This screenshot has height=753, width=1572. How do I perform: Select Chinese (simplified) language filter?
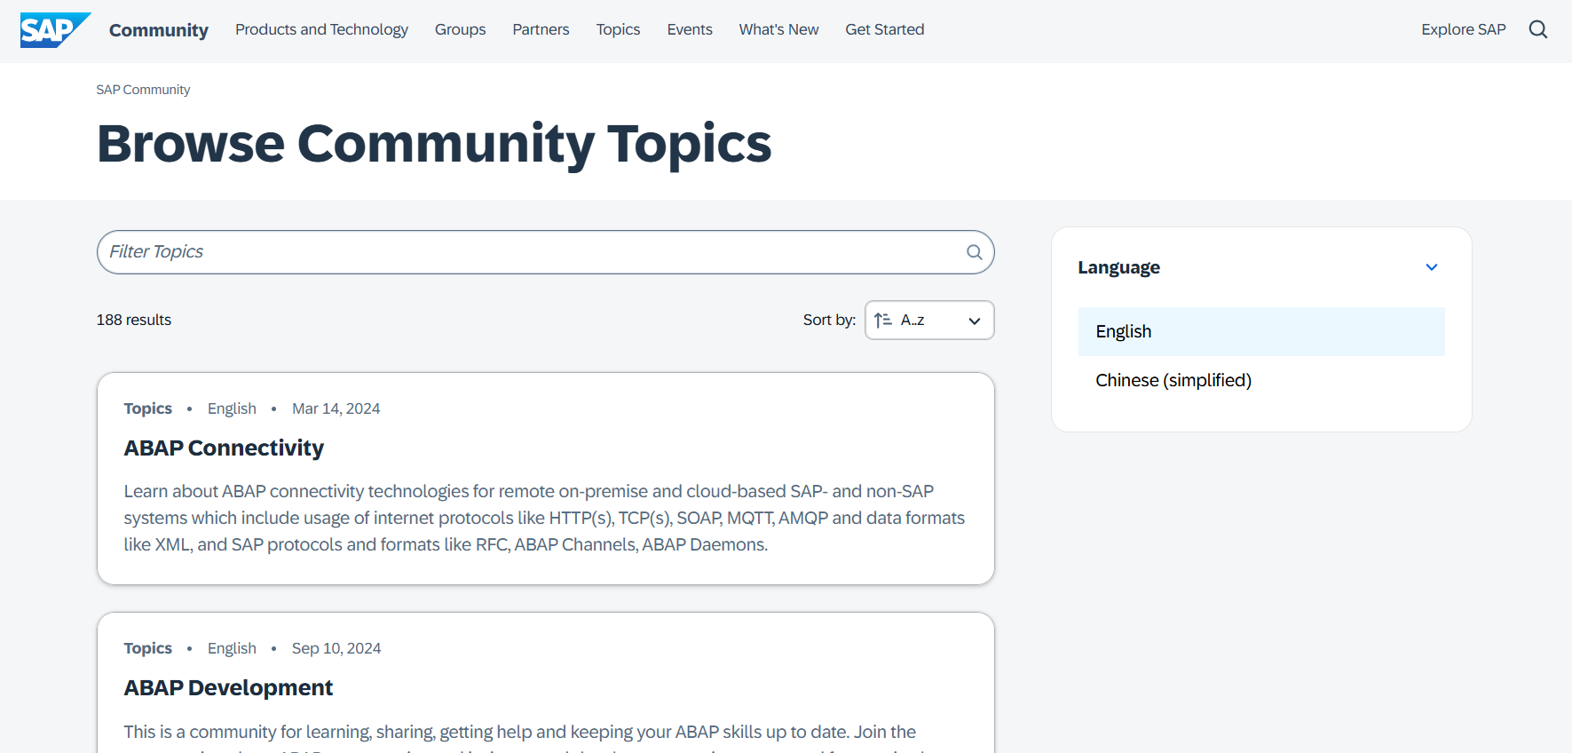[x=1173, y=380]
